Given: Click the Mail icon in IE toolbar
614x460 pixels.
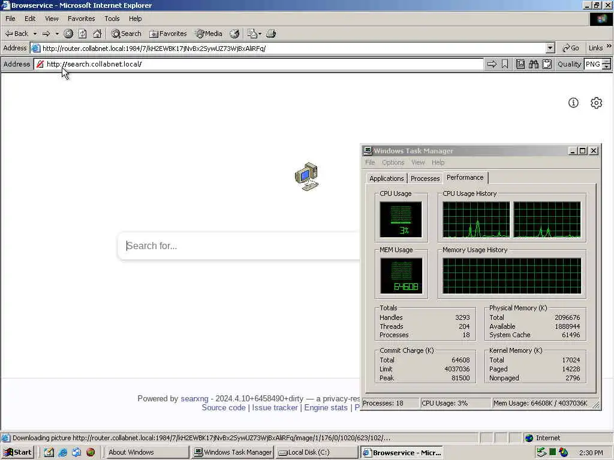Looking at the screenshot, I should point(252,34).
